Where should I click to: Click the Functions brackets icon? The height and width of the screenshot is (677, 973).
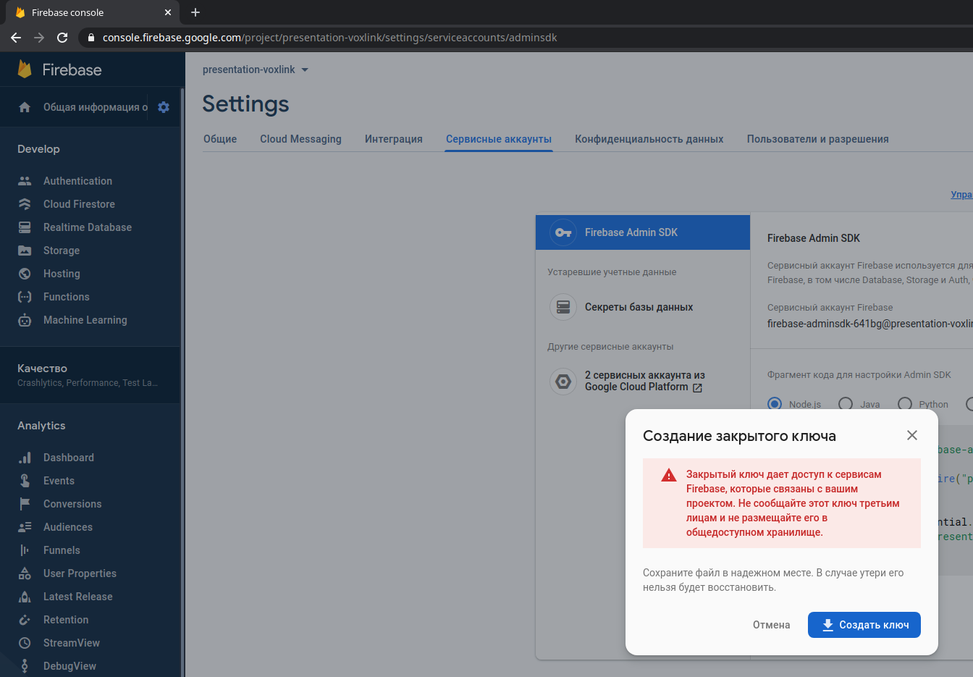point(25,297)
